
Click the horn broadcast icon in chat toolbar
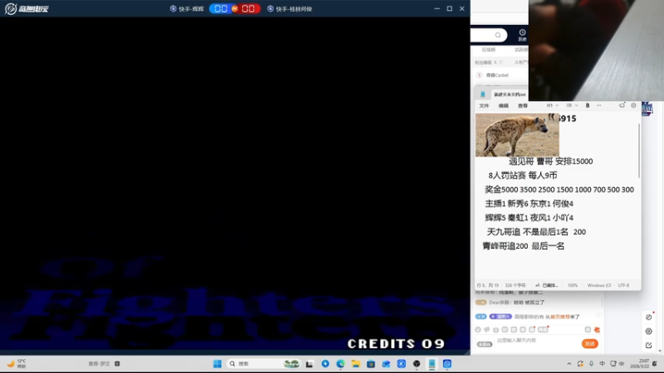click(486, 329)
